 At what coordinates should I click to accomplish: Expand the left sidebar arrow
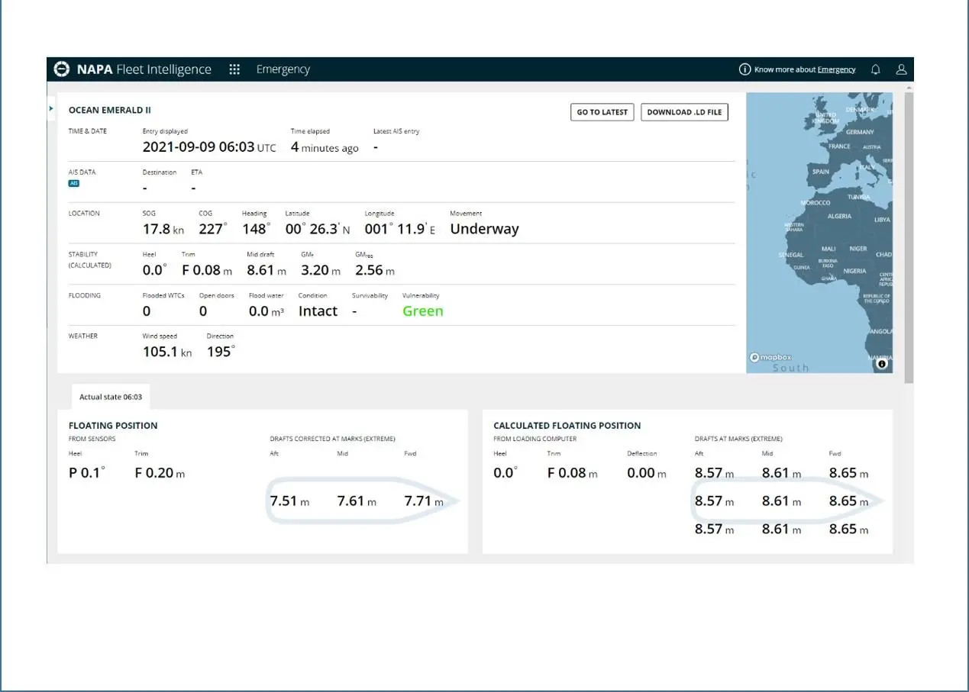pyautogui.click(x=51, y=109)
